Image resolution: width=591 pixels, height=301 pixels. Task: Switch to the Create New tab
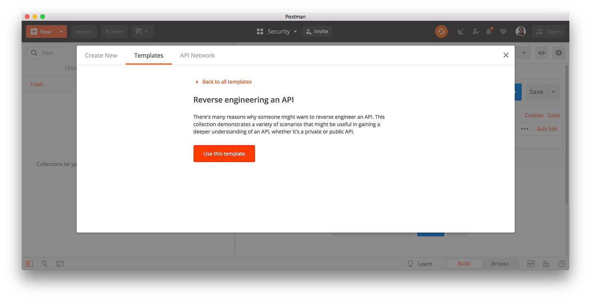(101, 55)
